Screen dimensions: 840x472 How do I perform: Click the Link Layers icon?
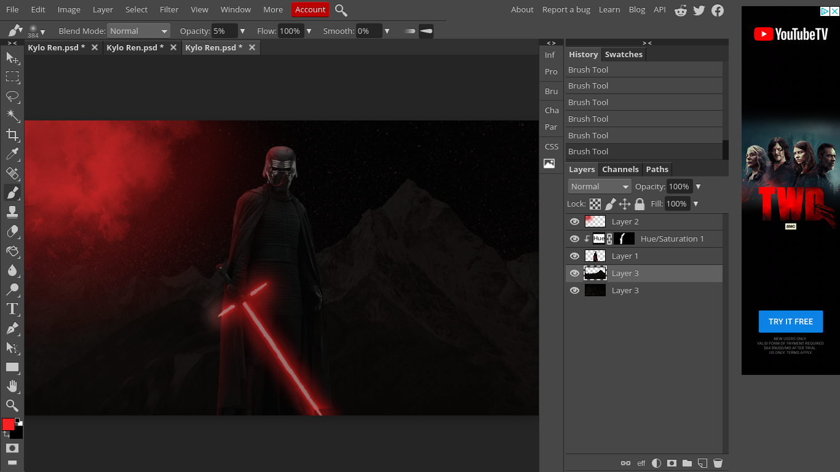pos(625,463)
